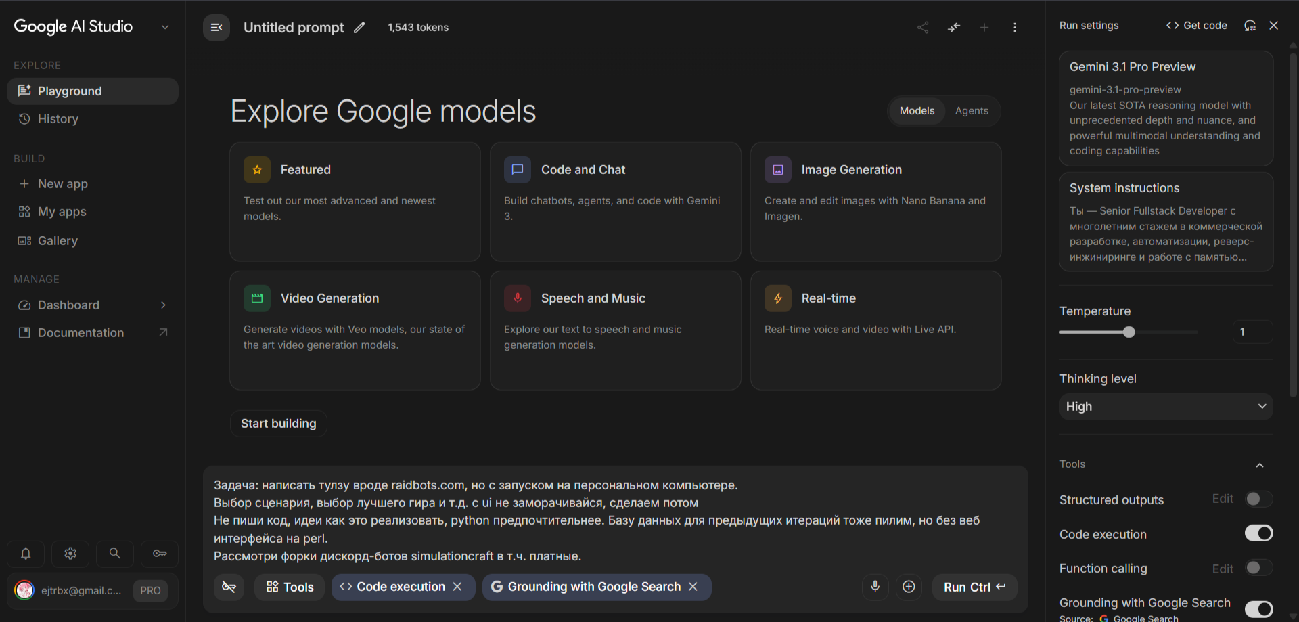
Task: Open the Documentation link in the sidebar
Action: click(x=93, y=333)
